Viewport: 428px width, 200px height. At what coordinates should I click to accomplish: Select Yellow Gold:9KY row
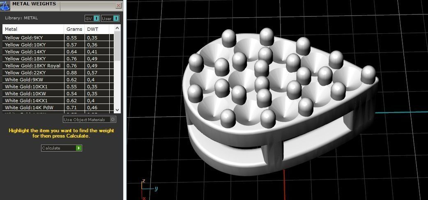point(58,38)
